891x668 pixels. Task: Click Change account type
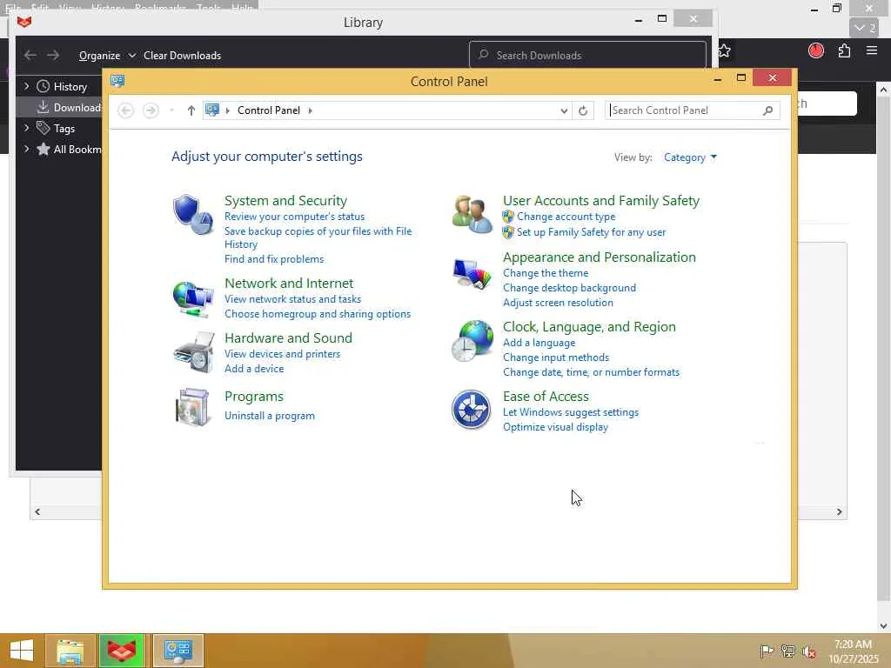(x=566, y=217)
